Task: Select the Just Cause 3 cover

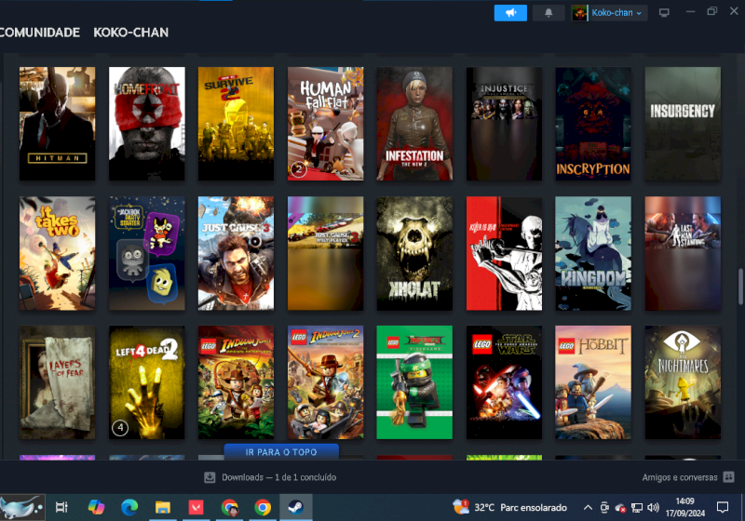Action: tap(236, 253)
